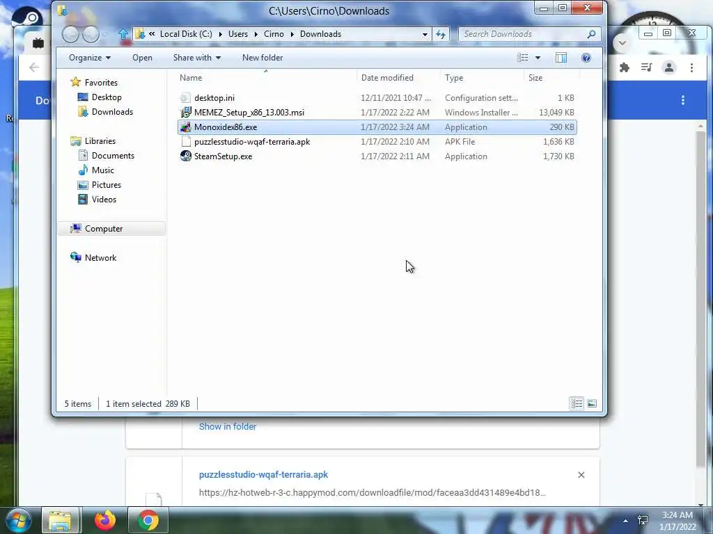
Task: Click Local Disk (C:) breadcrumb
Action: coord(186,34)
